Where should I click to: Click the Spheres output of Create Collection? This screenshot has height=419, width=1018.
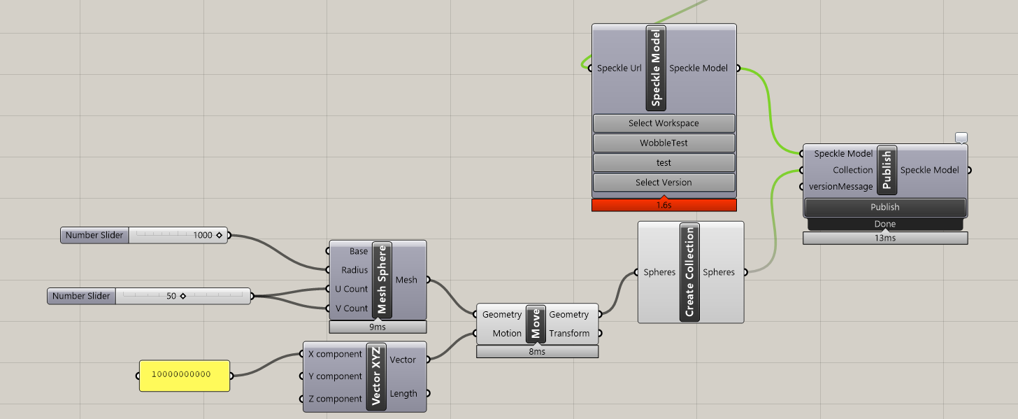(719, 272)
